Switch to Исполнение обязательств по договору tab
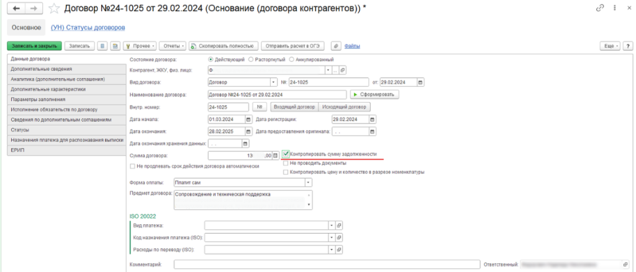The width and height of the screenshot is (636, 272). 66,110
